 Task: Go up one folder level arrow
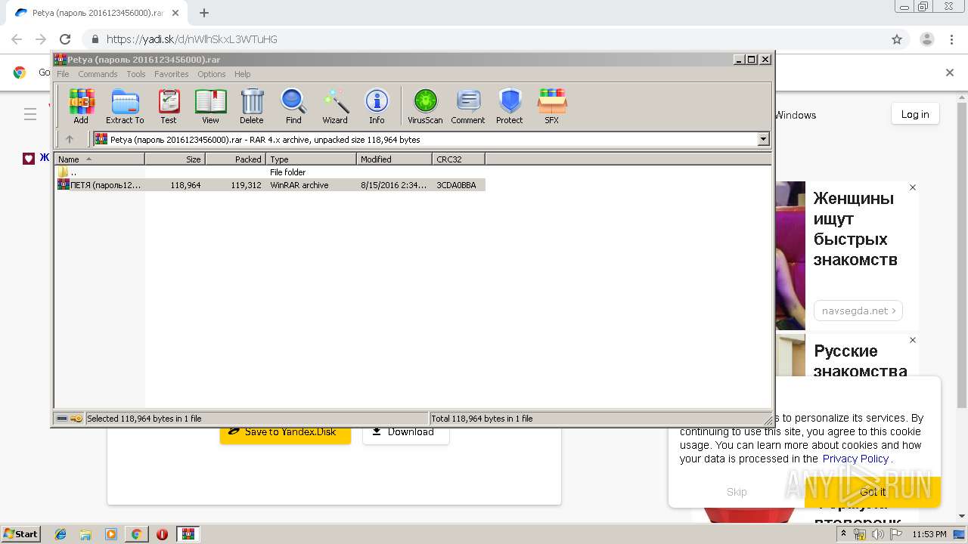[70, 139]
